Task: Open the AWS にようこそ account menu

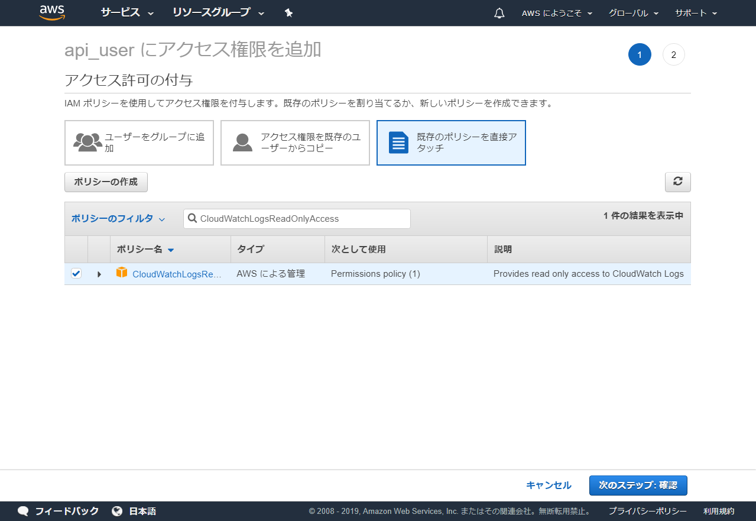Action: (x=557, y=13)
